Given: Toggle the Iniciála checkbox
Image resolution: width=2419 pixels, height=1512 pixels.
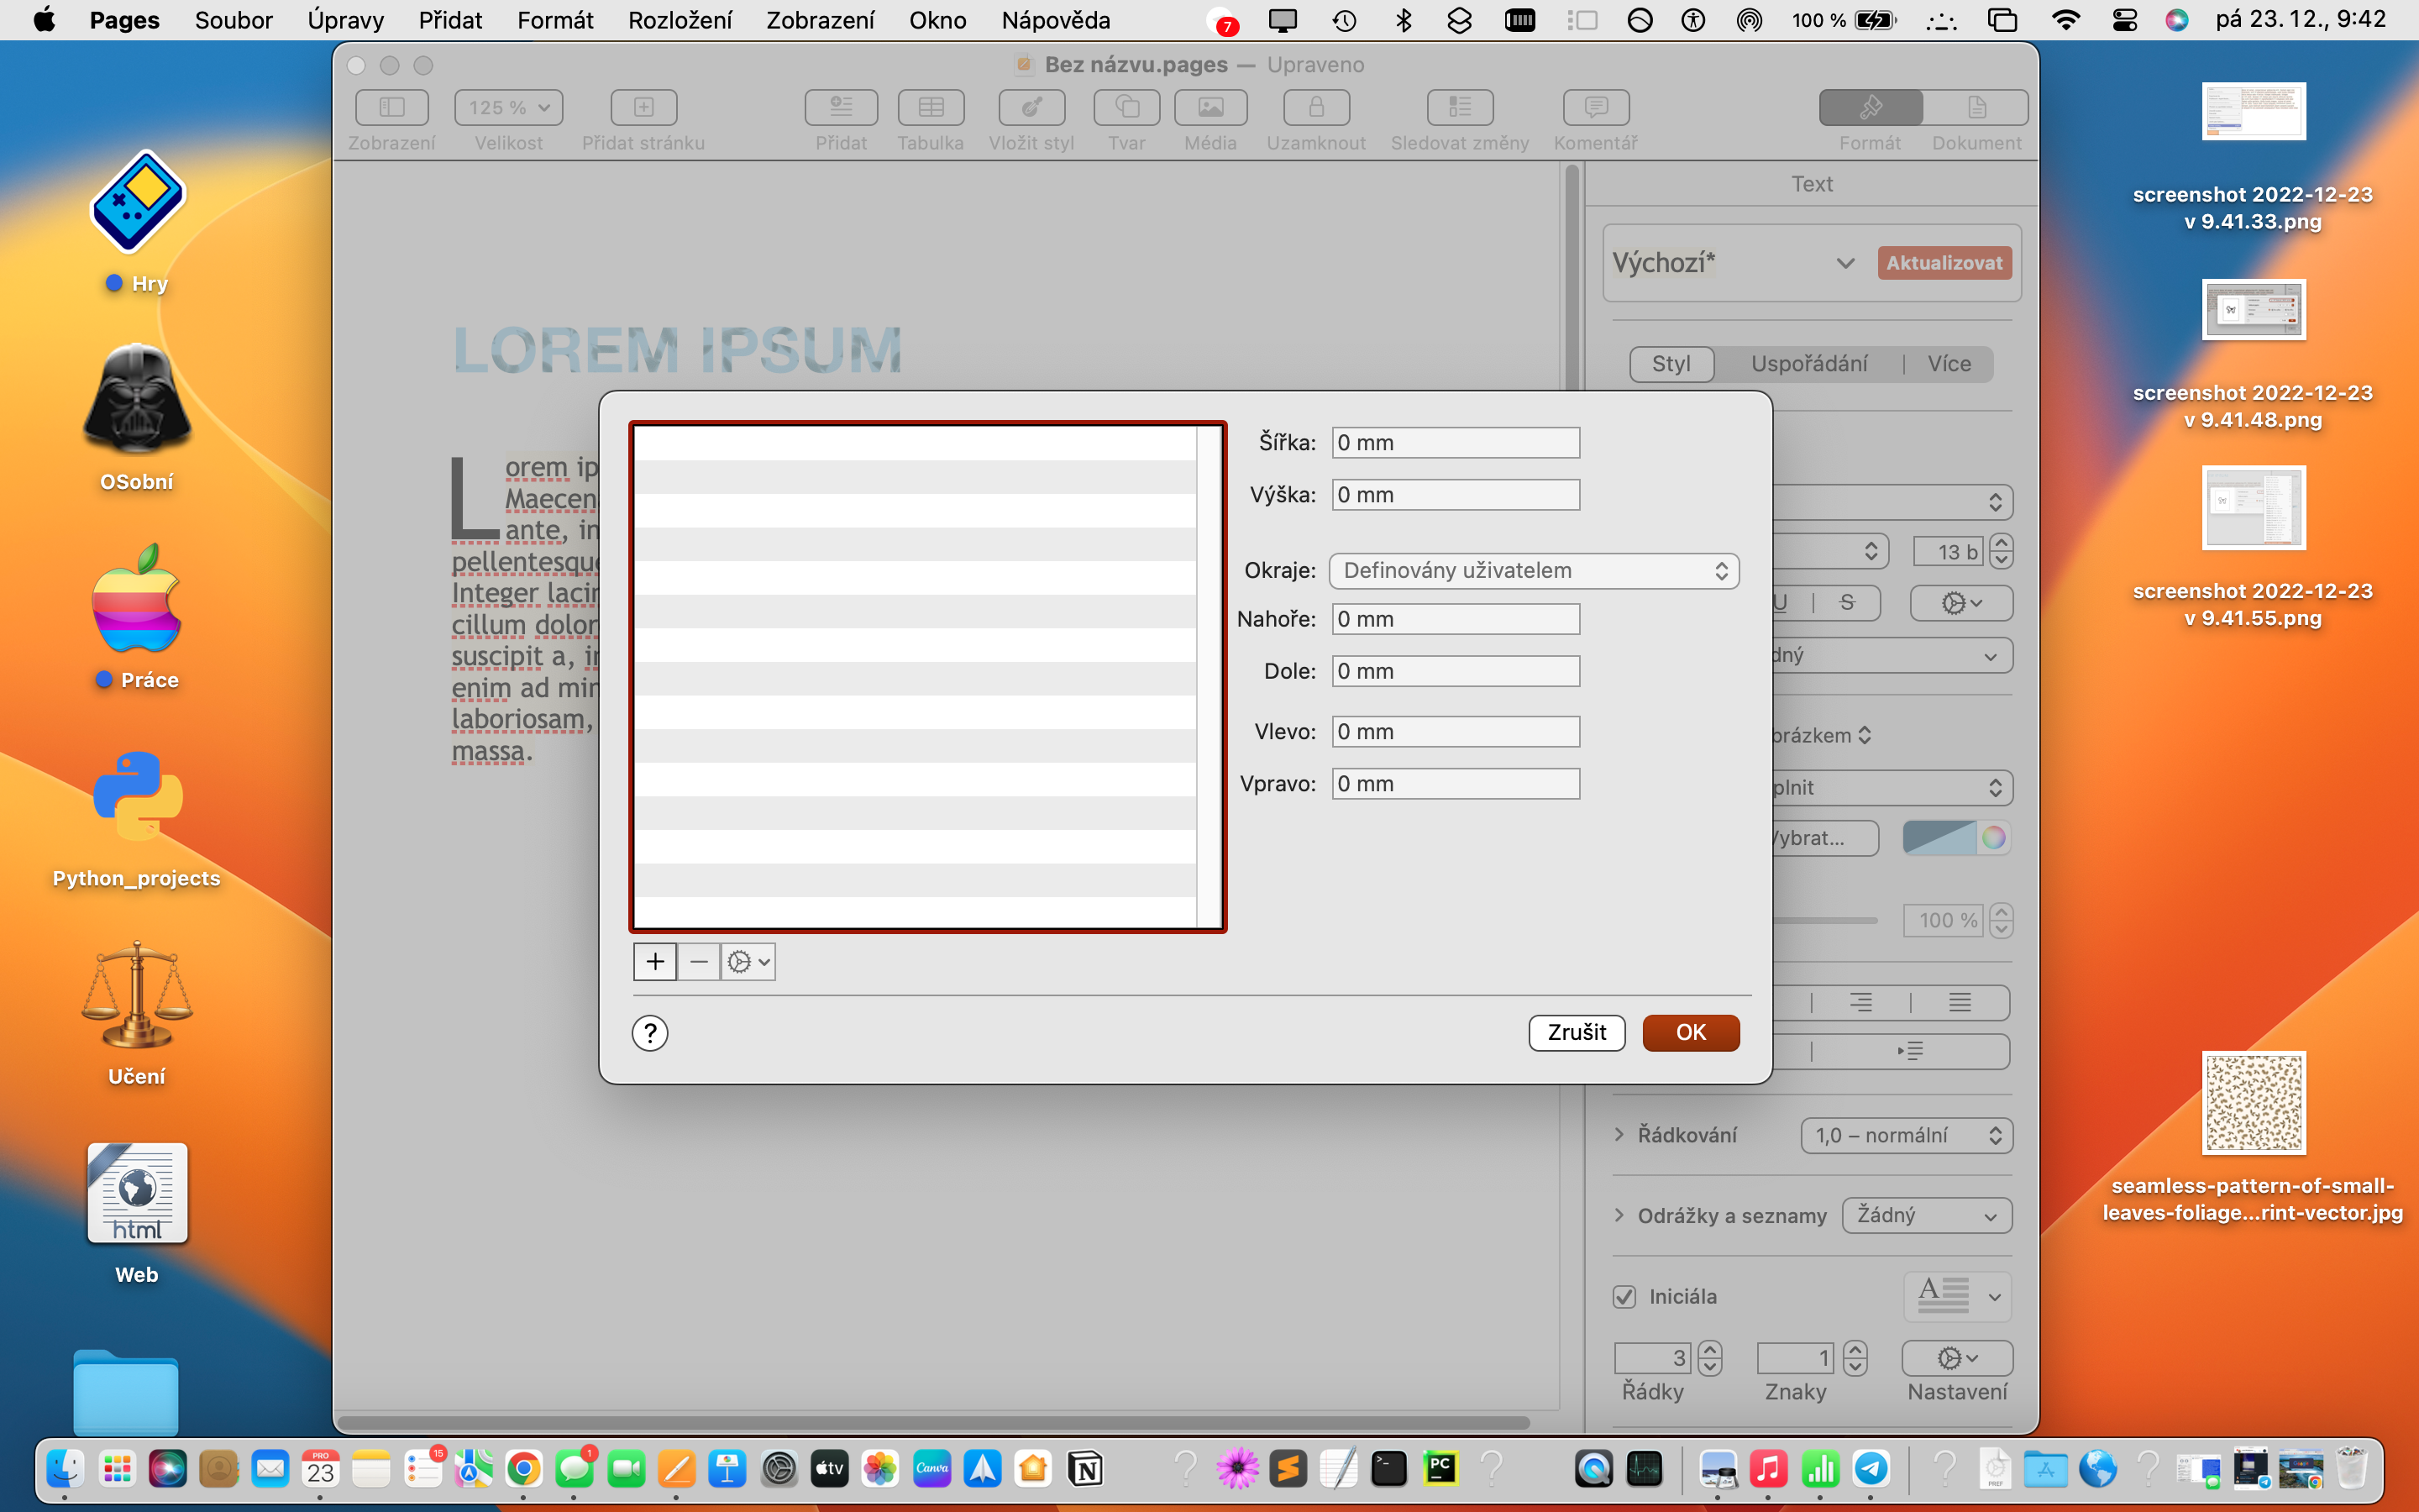Looking at the screenshot, I should tap(1624, 1296).
